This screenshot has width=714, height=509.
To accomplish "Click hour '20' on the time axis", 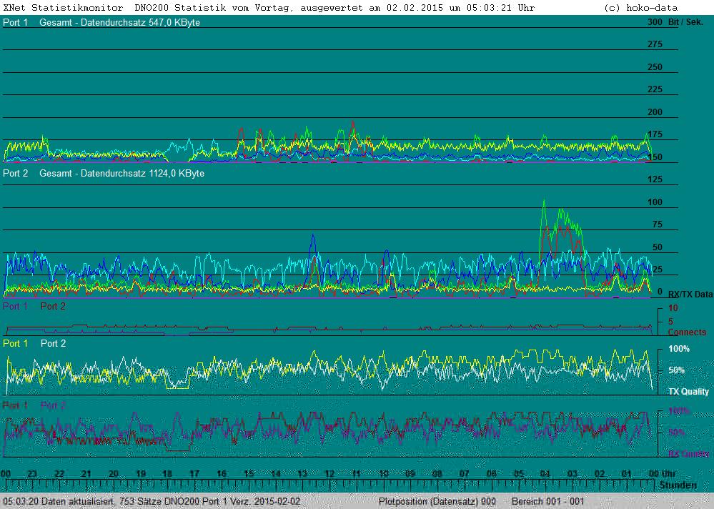I will 114,473.
